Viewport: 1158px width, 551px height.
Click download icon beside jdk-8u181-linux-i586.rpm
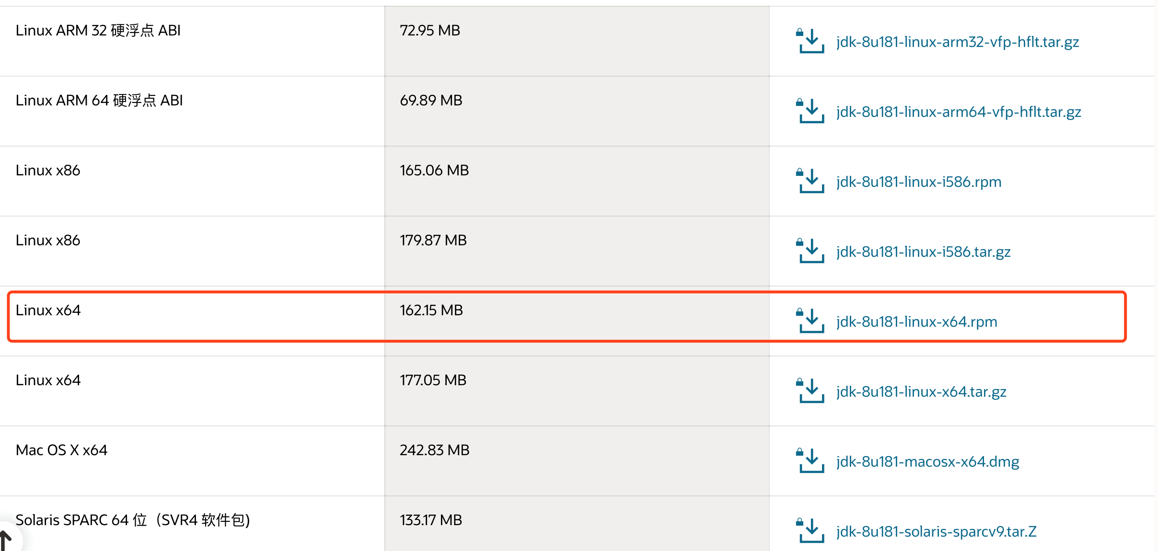pyautogui.click(x=811, y=181)
